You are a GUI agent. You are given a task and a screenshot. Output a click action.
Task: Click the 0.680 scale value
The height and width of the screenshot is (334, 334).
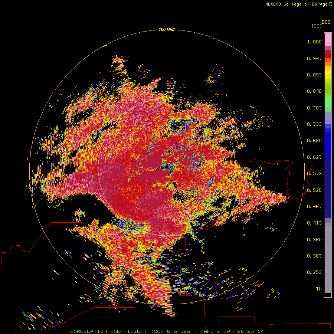pyautogui.click(x=314, y=141)
